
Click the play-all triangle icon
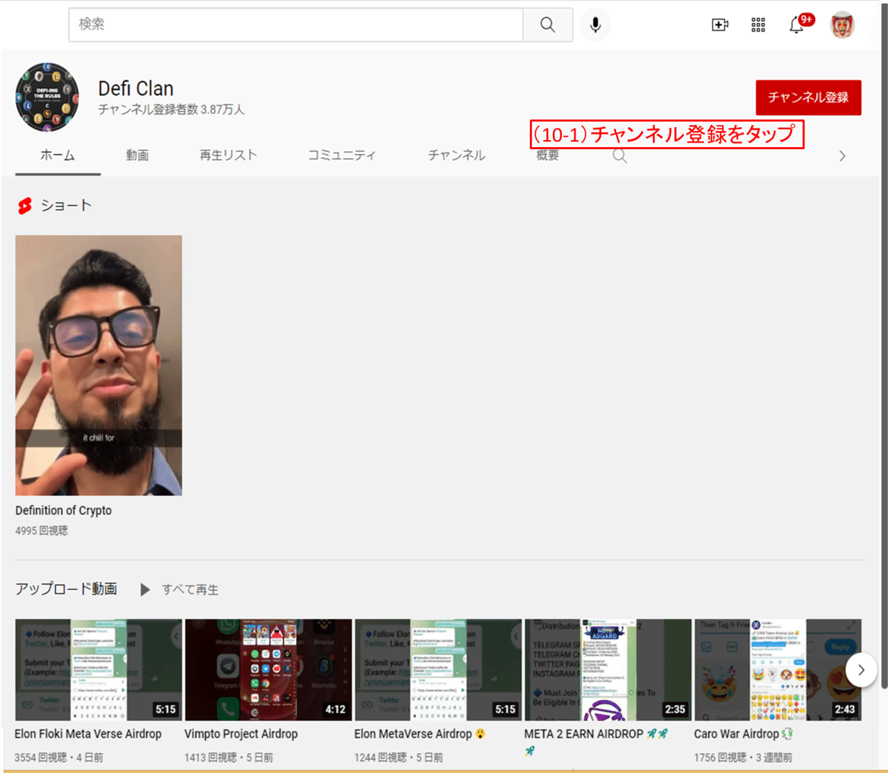(145, 590)
